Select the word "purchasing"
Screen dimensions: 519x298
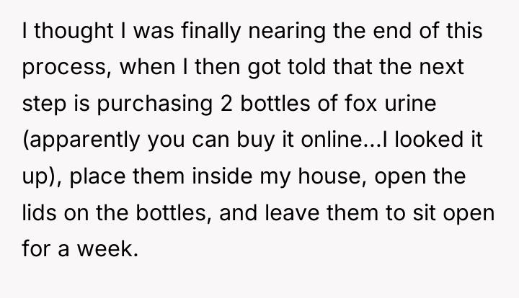point(154,104)
